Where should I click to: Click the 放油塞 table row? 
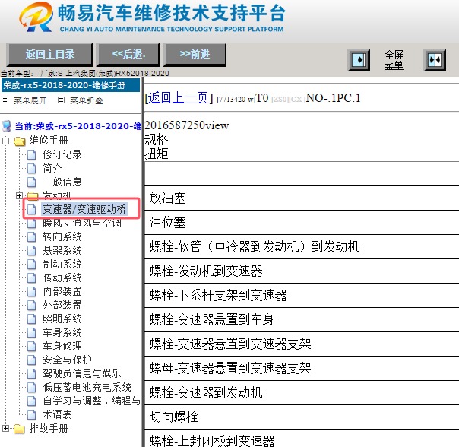click(302, 198)
